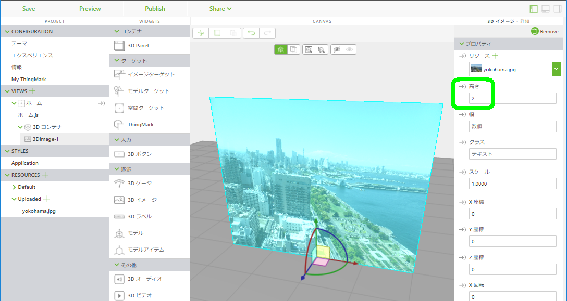The image size is (567, 301).
Task: Switch to the overlapping squares view mode icon
Action: pos(293,49)
